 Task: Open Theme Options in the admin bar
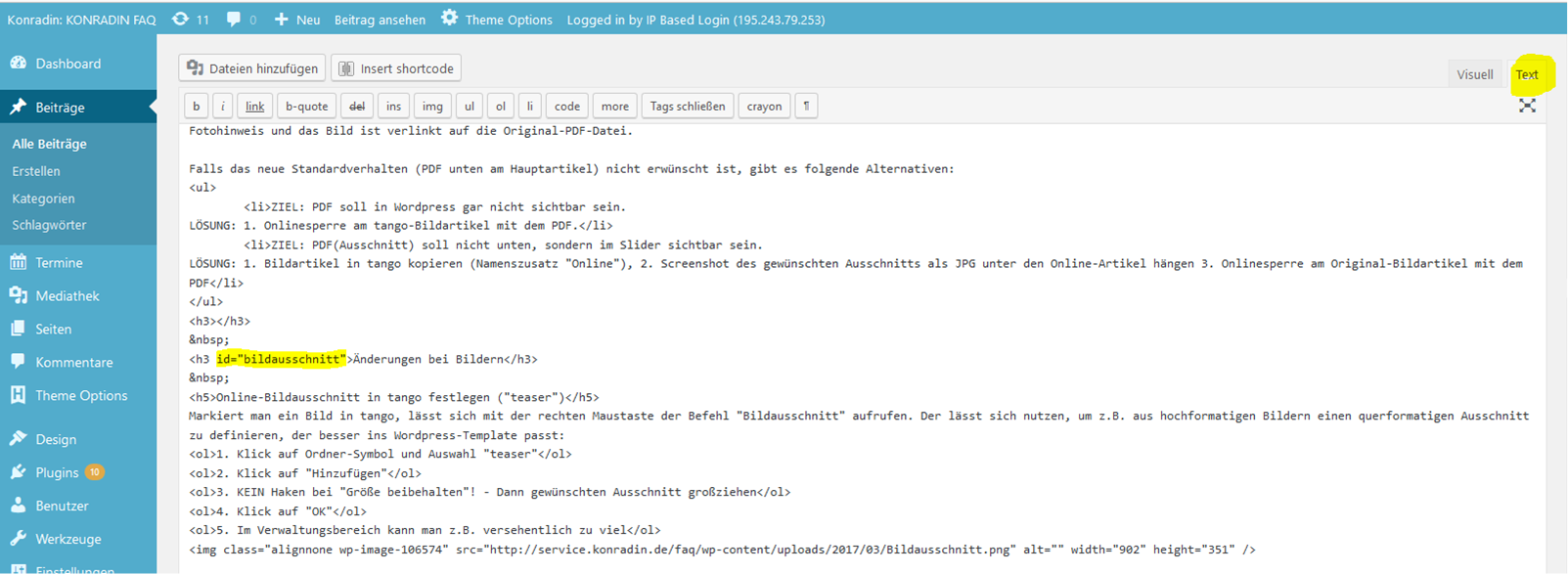(497, 20)
